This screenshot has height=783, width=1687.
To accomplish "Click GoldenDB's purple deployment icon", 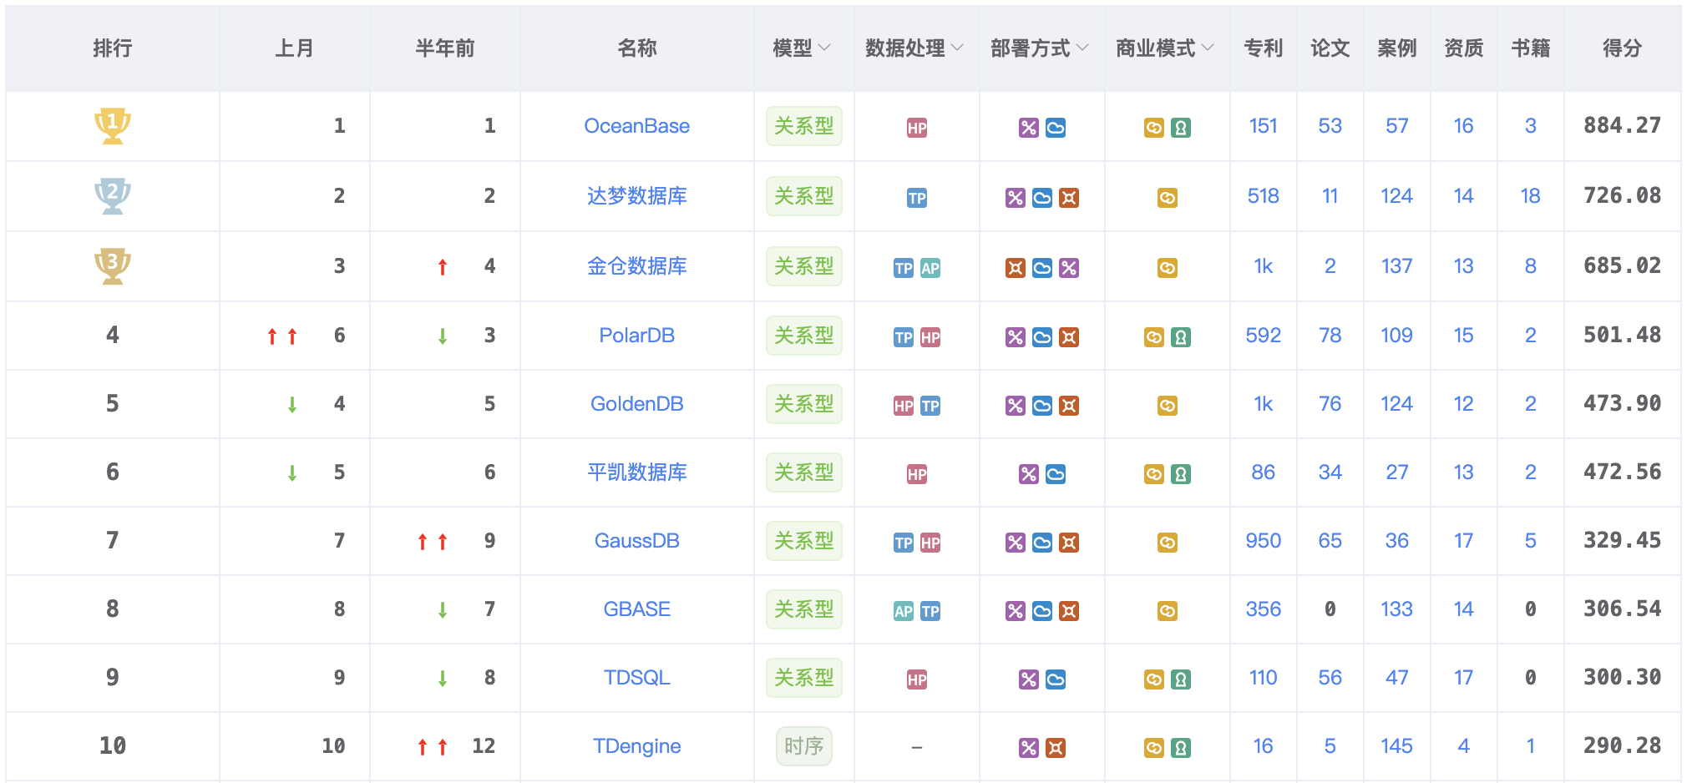I will point(1016,406).
